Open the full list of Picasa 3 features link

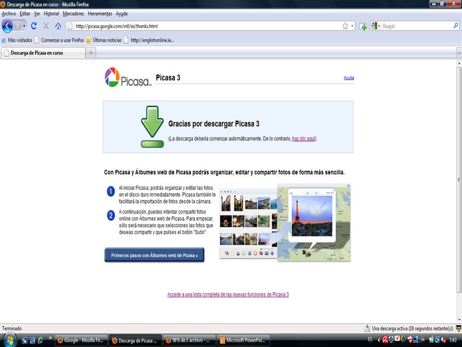pyautogui.click(x=228, y=294)
